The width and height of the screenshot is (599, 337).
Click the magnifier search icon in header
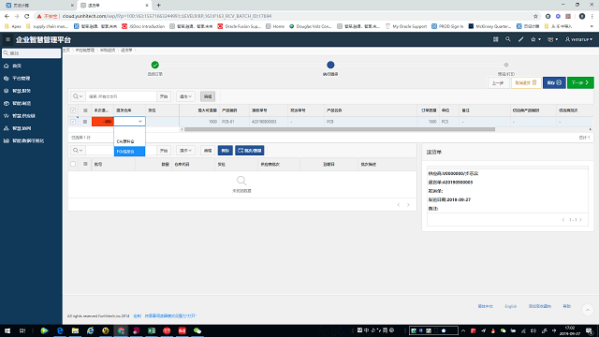tap(507, 39)
